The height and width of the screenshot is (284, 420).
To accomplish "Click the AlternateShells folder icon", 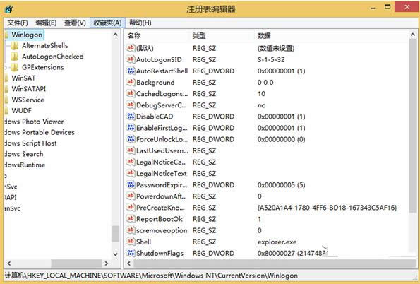I will click(15, 46).
